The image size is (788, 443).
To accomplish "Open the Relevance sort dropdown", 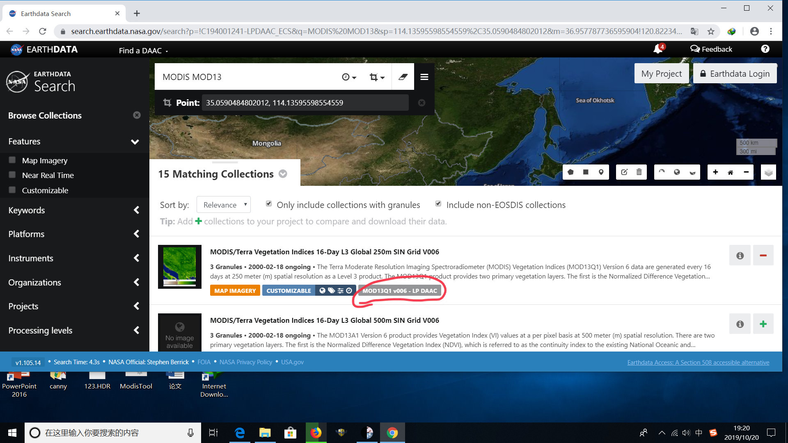I will click(x=223, y=204).
